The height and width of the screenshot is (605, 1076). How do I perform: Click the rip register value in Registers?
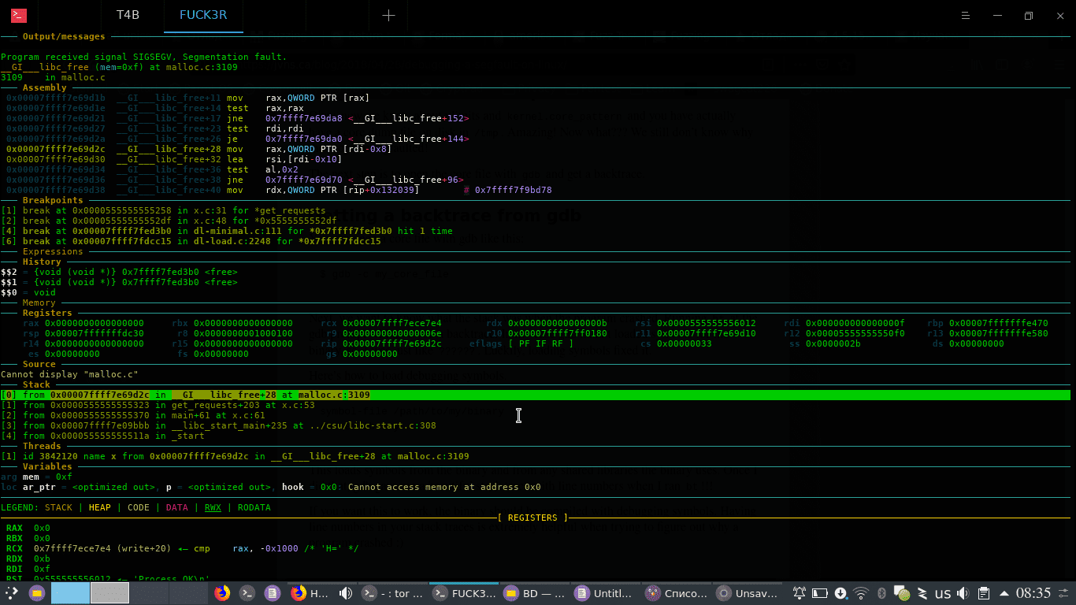392,343
